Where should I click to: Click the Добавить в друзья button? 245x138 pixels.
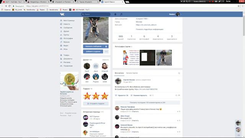click(x=93, y=51)
